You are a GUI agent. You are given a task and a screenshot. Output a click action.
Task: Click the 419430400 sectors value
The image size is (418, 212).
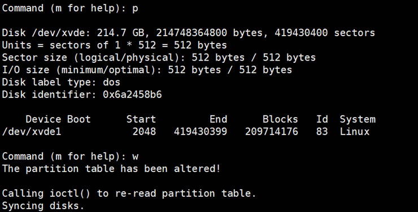[325, 33]
